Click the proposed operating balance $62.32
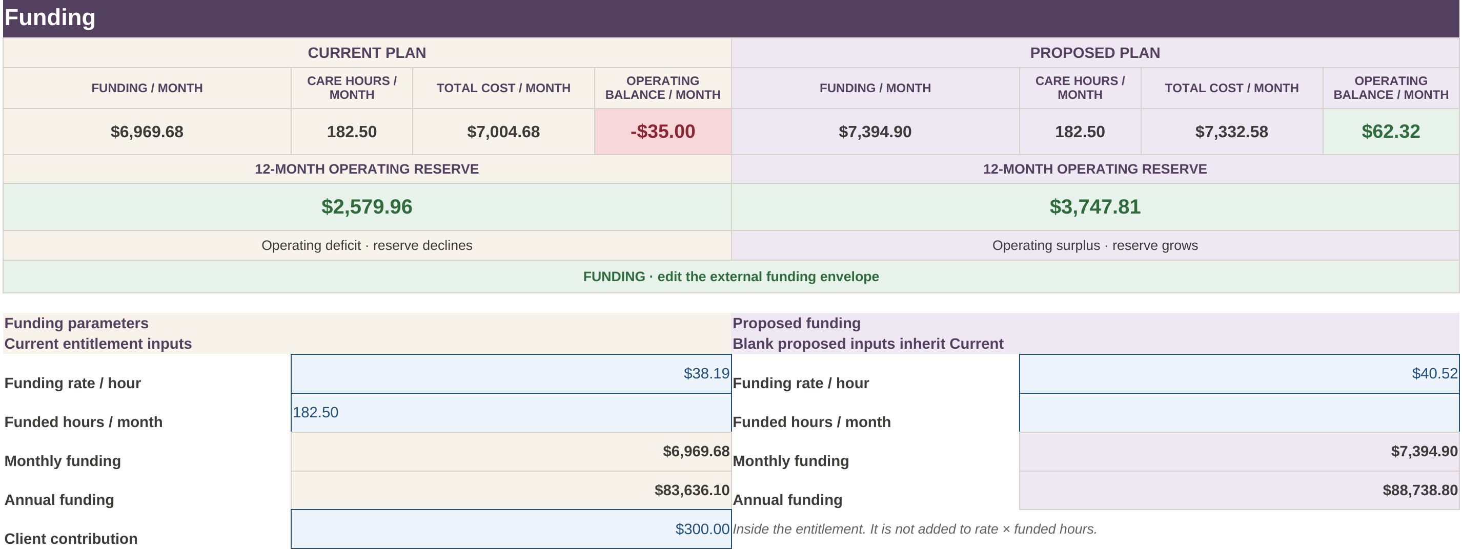This screenshot has height=551, width=1462. point(1390,132)
